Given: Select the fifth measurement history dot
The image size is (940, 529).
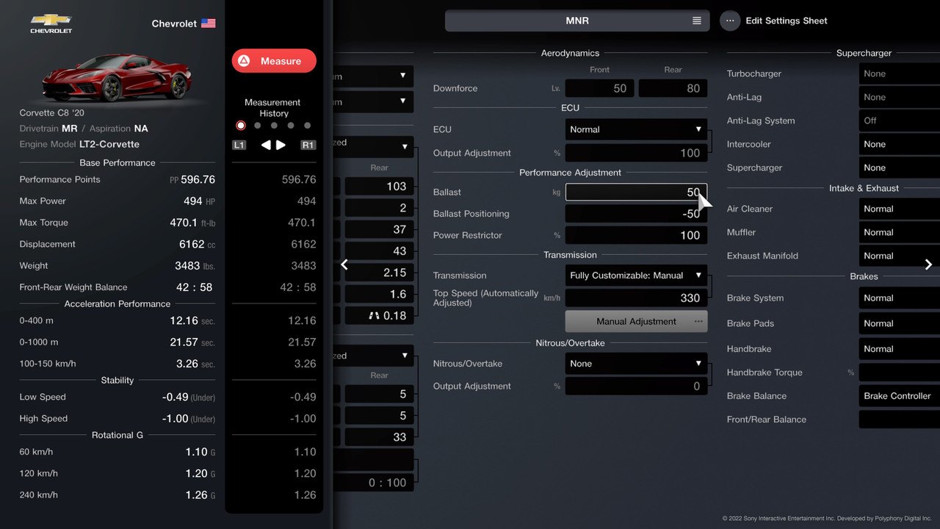Looking at the screenshot, I should pyautogui.click(x=308, y=126).
